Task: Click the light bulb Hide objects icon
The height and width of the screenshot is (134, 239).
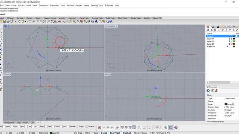Action: (74, 22)
